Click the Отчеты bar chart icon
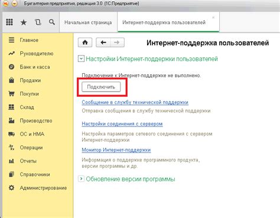 pos(12,161)
